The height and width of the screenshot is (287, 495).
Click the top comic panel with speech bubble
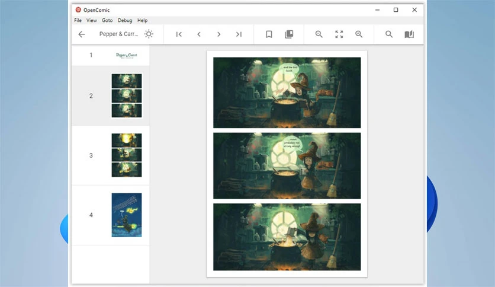(287, 93)
